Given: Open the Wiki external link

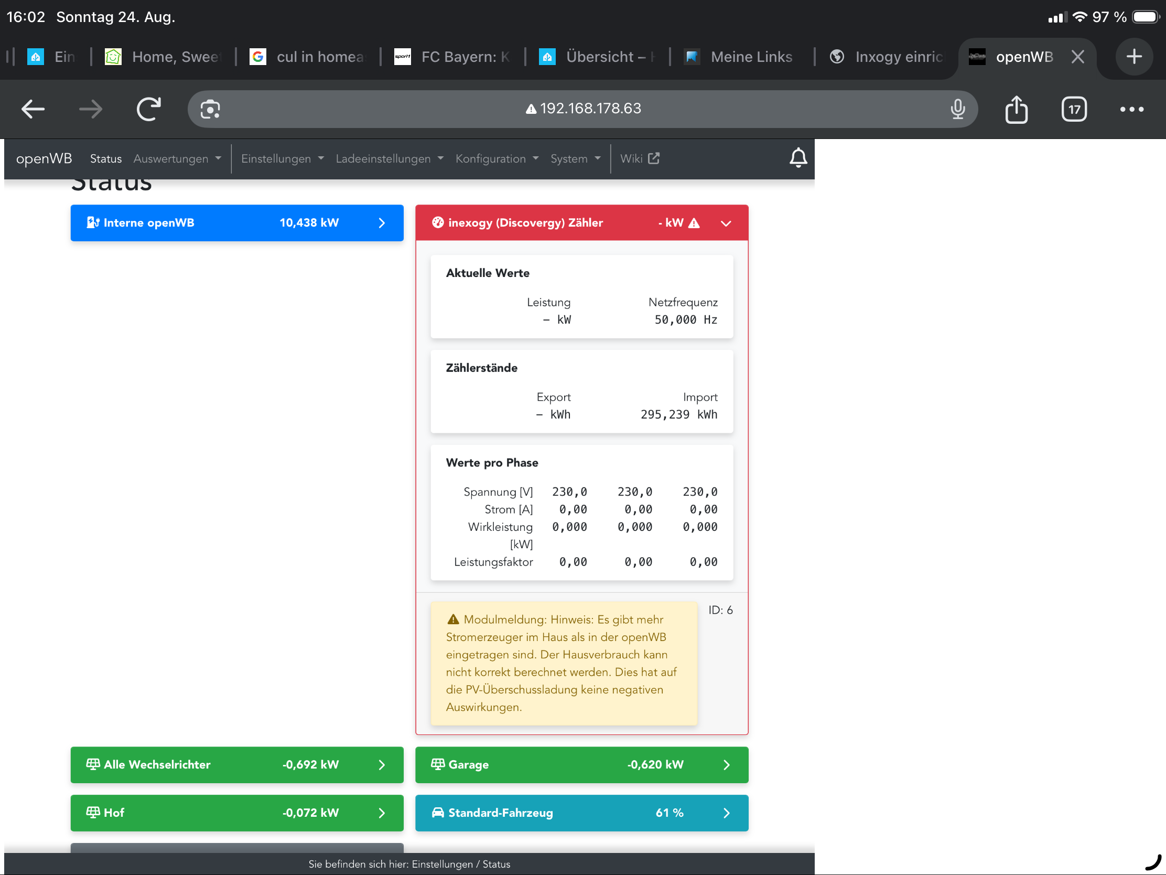Looking at the screenshot, I should tap(640, 159).
